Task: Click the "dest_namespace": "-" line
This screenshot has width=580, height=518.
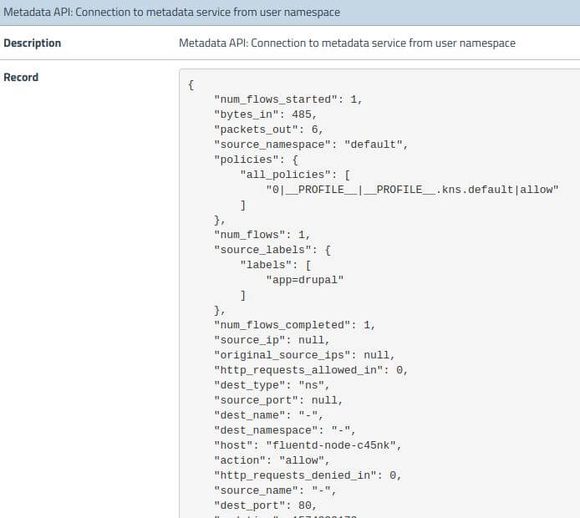Action: tap(285, 430)
